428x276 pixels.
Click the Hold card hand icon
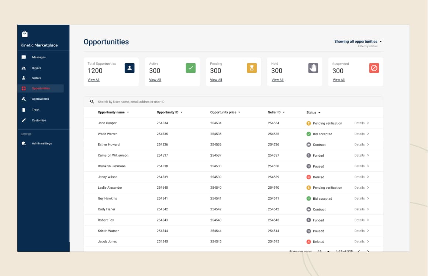(312, 67)
